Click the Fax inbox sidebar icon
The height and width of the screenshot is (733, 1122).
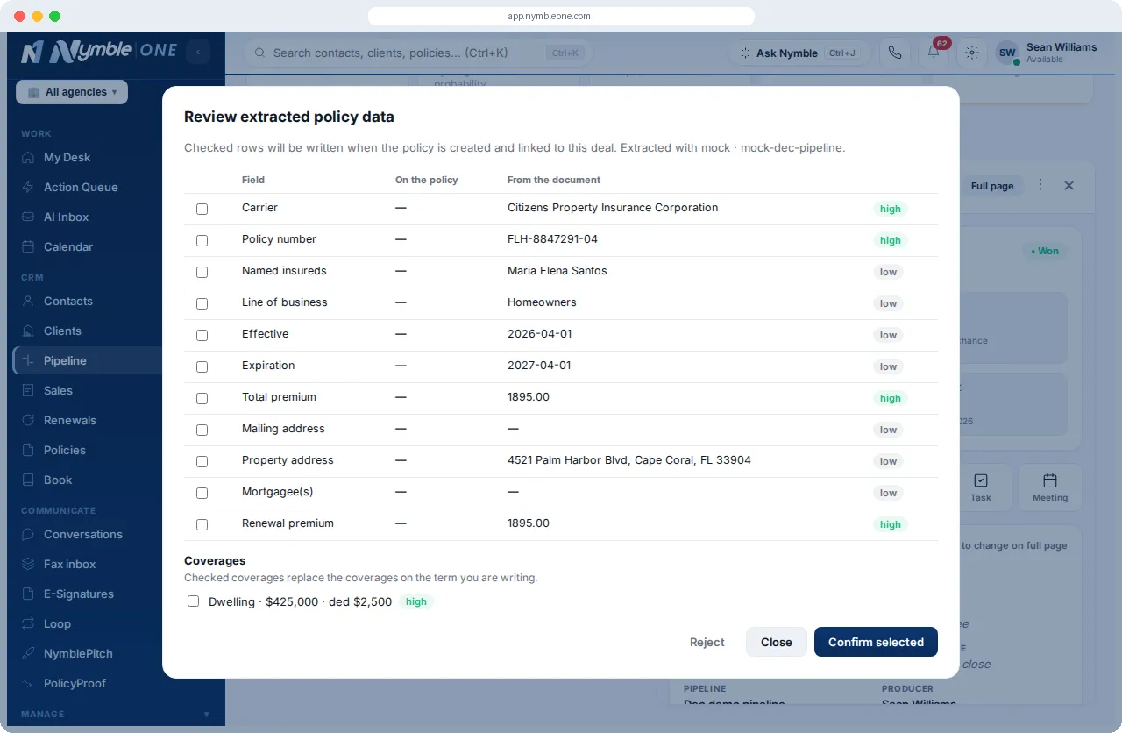[x=28, y=565]
